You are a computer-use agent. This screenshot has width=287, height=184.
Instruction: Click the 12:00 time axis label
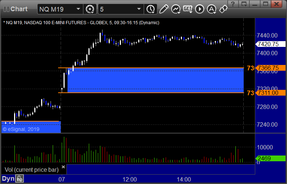point(130,179)
